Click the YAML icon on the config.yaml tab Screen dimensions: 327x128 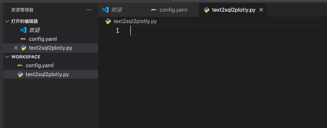coord(154,10)
